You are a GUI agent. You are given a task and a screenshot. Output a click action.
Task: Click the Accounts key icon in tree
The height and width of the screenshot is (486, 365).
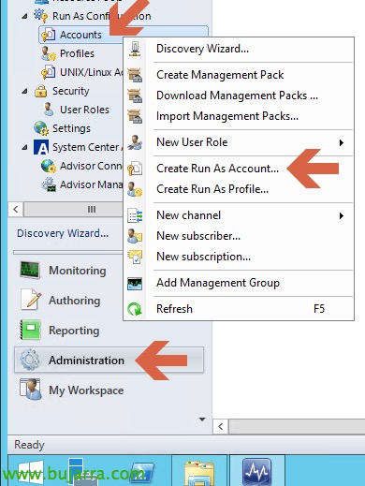pos(49,35)
